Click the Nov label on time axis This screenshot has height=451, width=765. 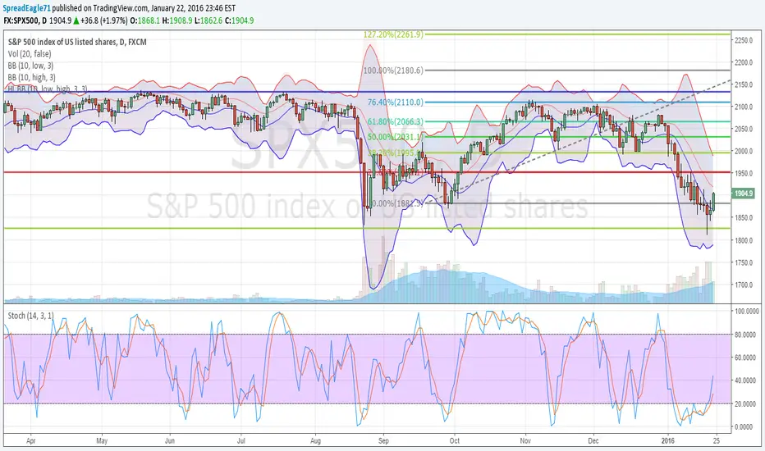click(x=525, y=441)
